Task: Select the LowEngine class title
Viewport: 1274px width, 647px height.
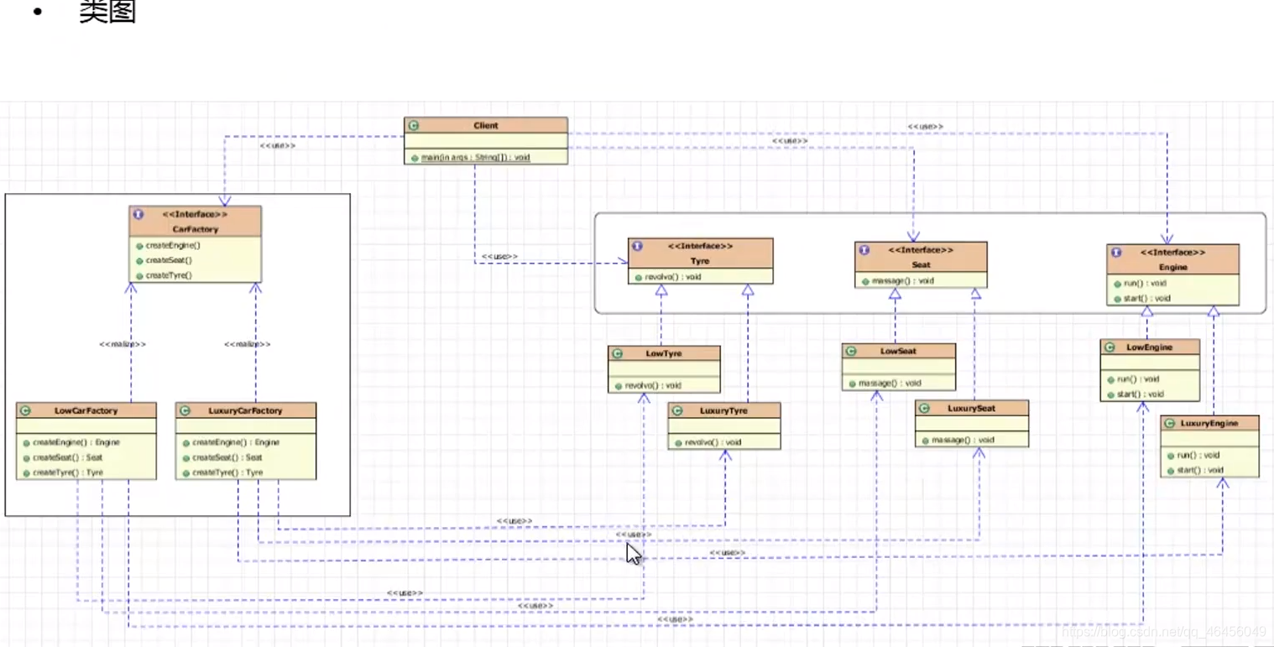Action: tap(1151, 347)
